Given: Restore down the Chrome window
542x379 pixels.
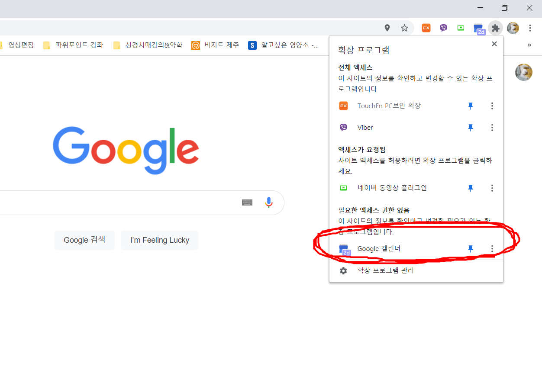Looking at the screenshot, I should [504, 8].
